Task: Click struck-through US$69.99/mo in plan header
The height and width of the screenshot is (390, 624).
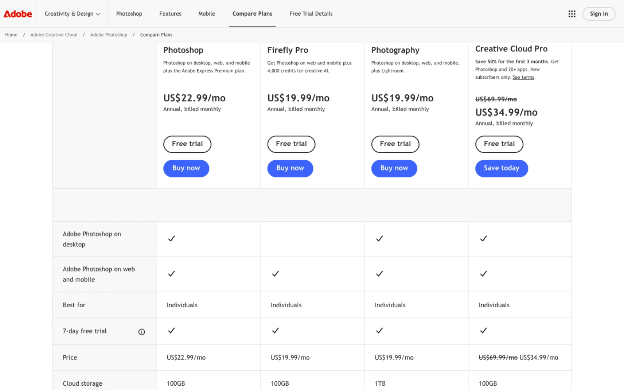Action: tap(496, 99)
